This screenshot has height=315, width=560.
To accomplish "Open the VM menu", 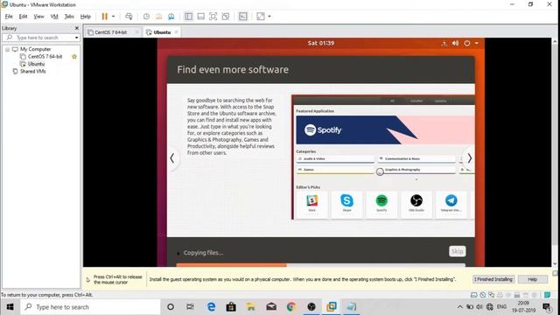I will coord(54,17).
